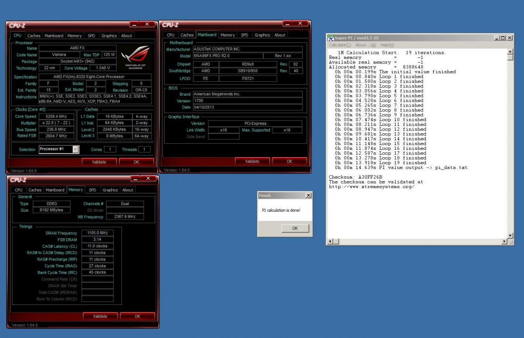Image resolution: width=524 pixels, height=338 pixels.
Task: Minimize CPU-Z processor window
Action: 134,24
